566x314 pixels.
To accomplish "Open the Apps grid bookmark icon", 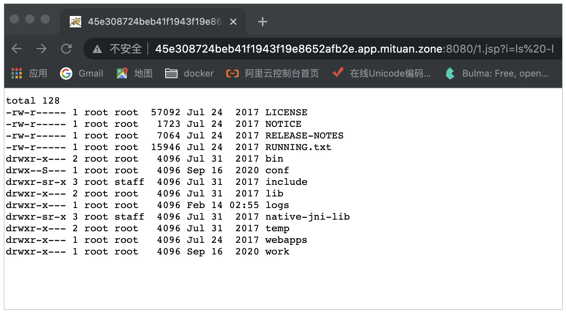I will click(17, 73).
